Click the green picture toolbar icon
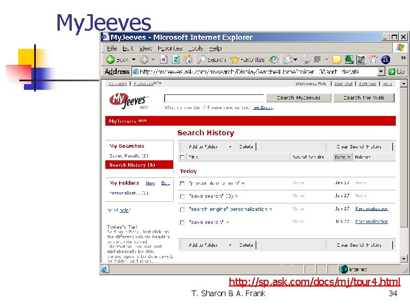 coord(349,60)
